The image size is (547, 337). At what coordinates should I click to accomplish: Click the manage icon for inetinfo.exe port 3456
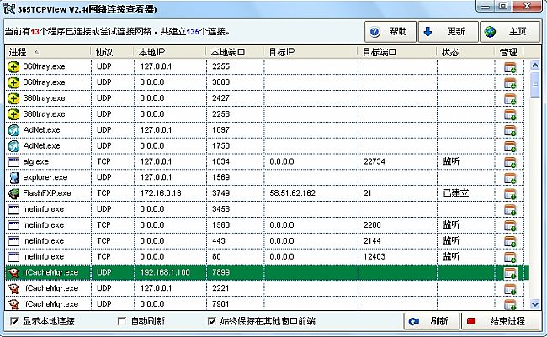[510, 210]
